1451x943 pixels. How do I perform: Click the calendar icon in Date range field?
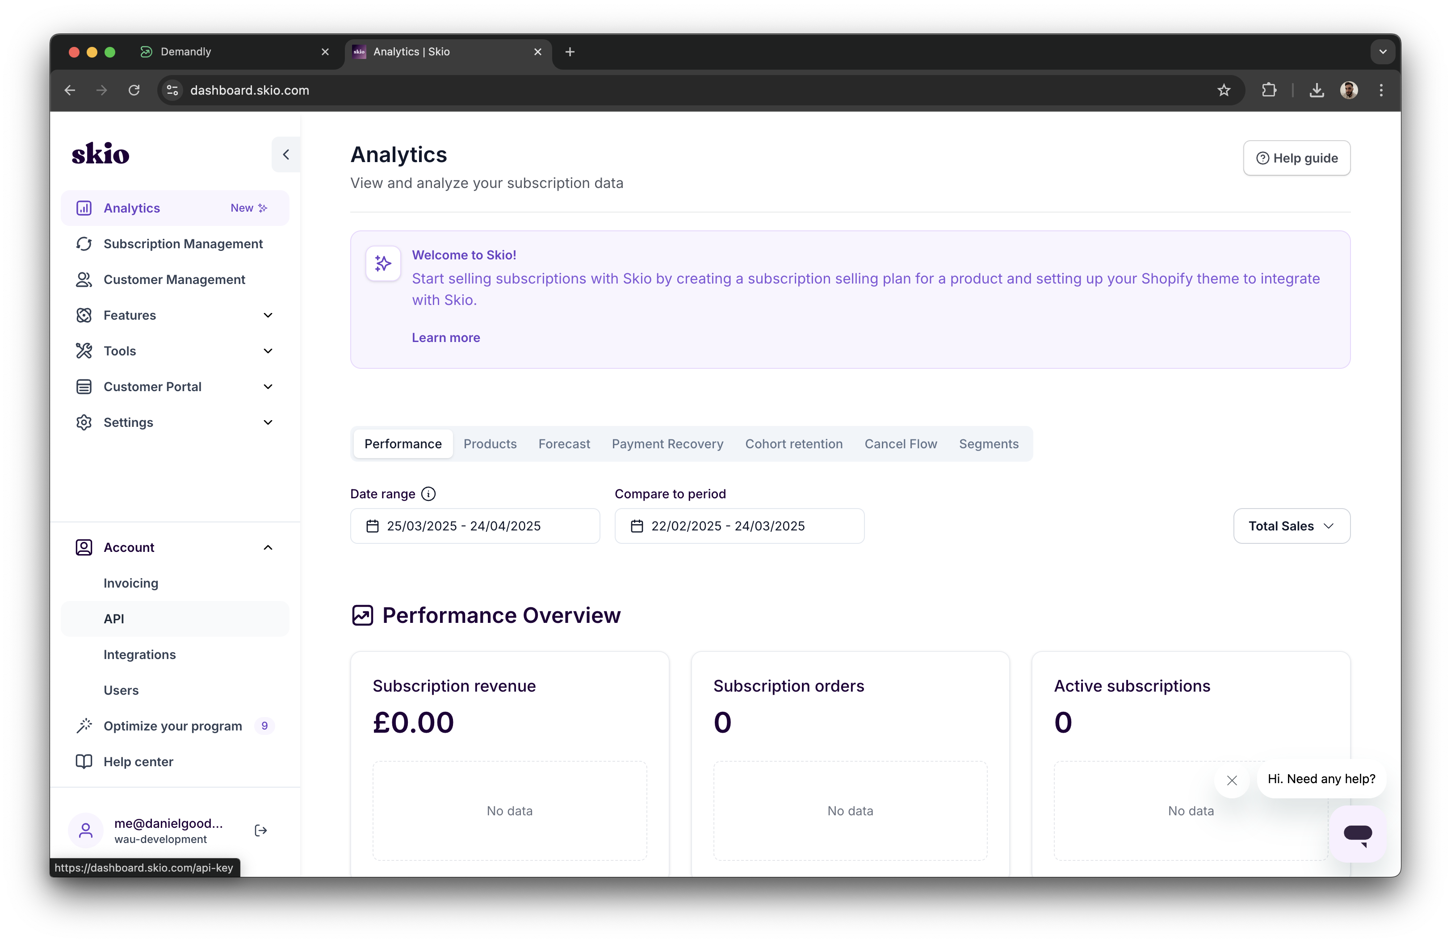tap(372, 526)
